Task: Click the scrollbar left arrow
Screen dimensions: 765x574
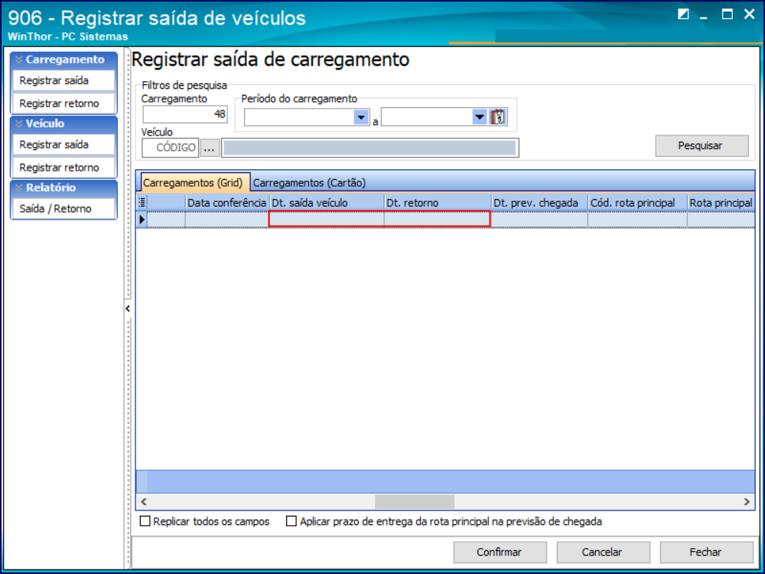Action: [x=144, y=501]
